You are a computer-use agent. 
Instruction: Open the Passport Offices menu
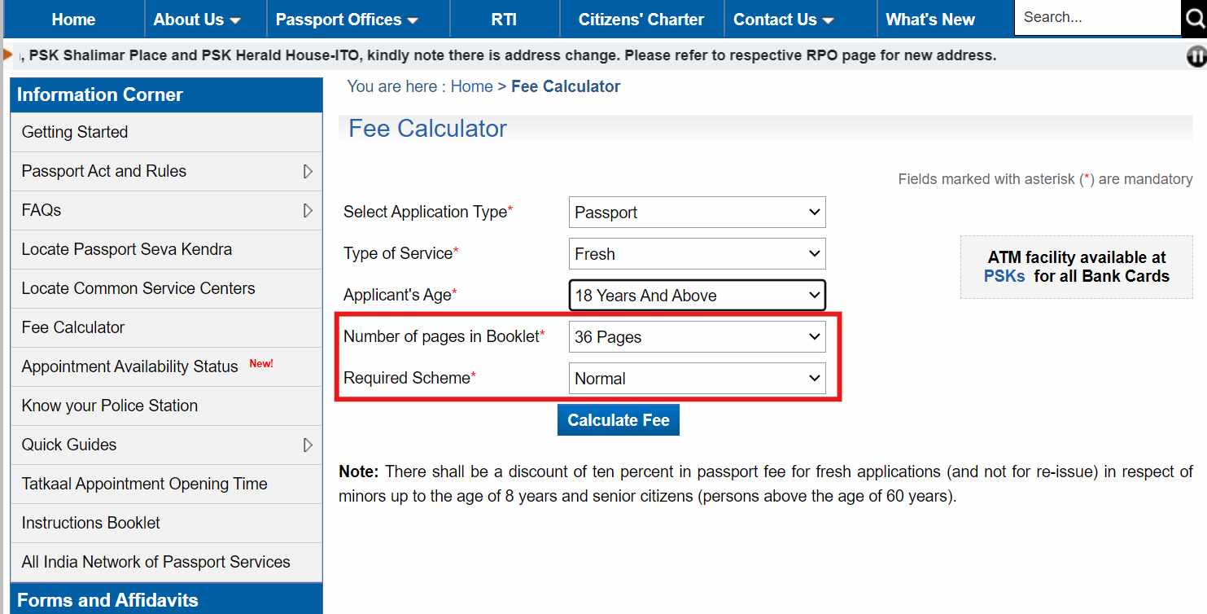347,20
